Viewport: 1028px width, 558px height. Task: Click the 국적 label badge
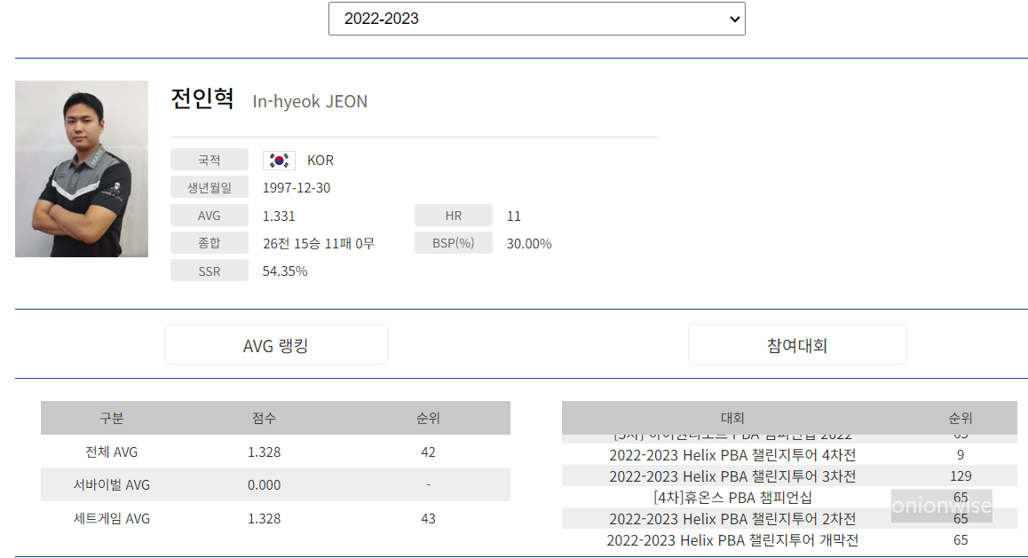pyautogui.click(x=210, y=160)
